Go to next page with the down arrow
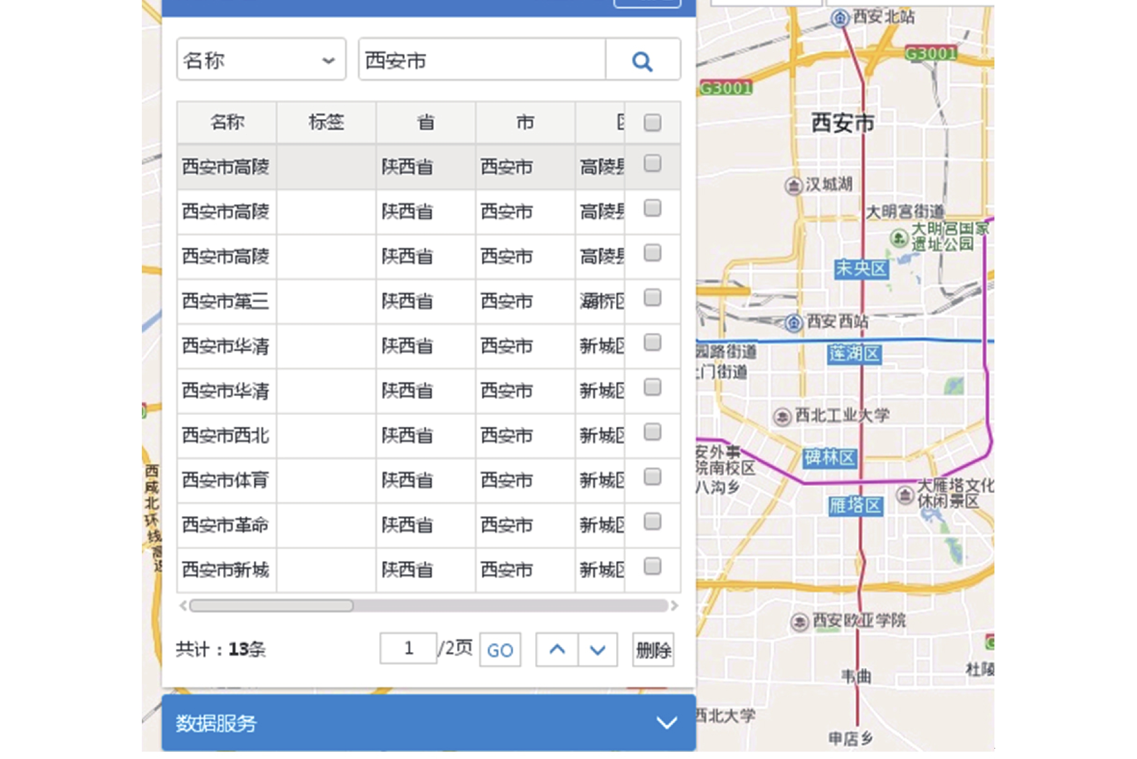 (x=598, y=650)
